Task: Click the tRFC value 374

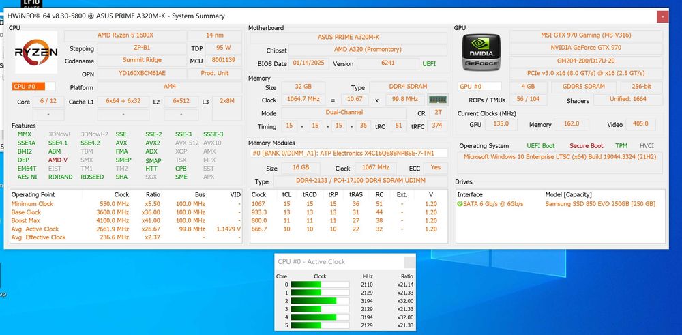Action: click(x=437, y=126)
